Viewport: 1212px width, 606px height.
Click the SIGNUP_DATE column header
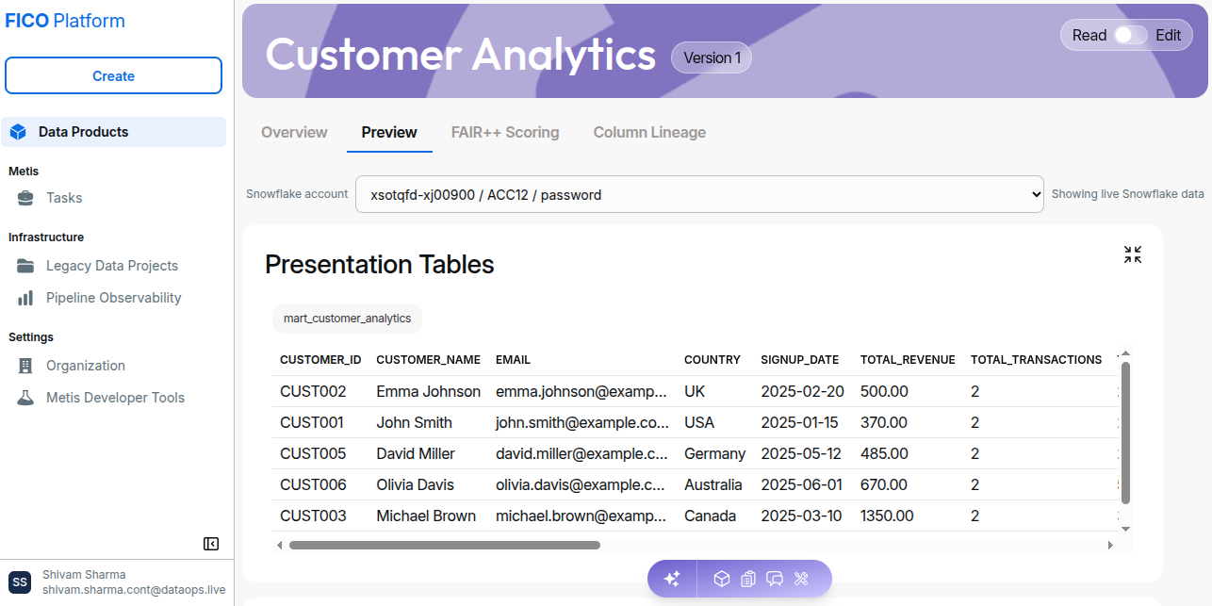(799, 360)
